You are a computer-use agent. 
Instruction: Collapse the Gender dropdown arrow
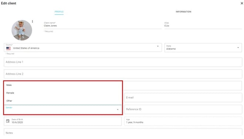[118, 109]
